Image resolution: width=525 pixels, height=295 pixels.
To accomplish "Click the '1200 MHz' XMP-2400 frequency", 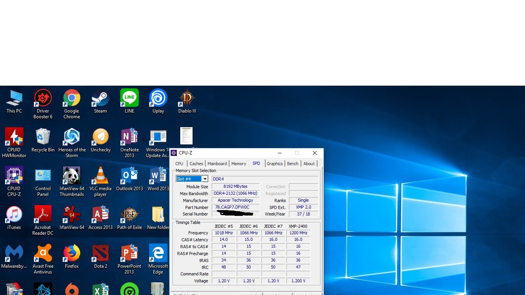I will 298,233.
